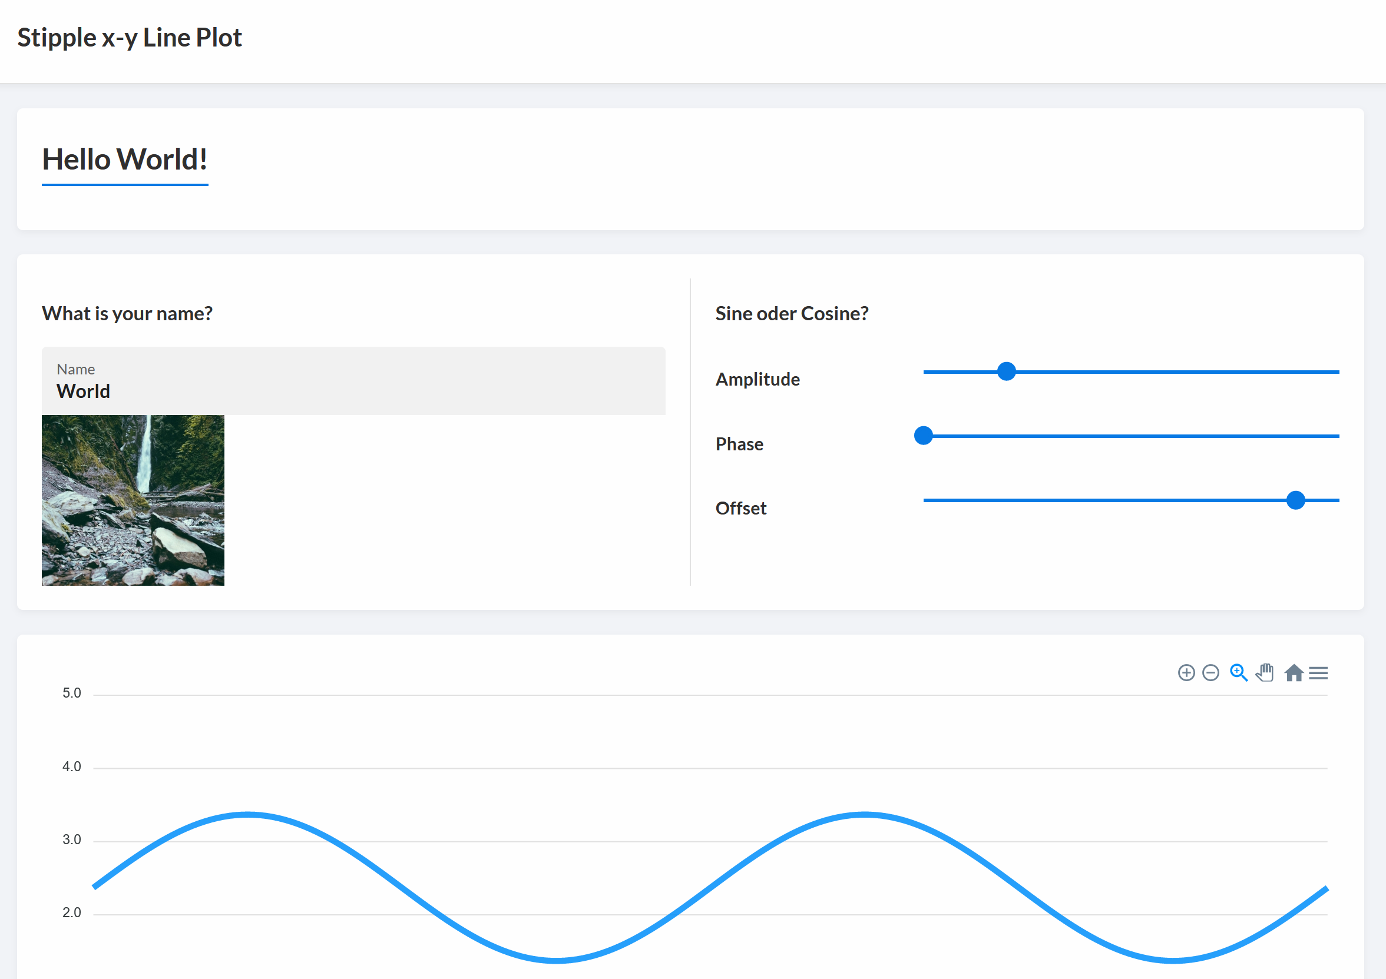Click the chart zoom in plus icon

pos(1186,672)
